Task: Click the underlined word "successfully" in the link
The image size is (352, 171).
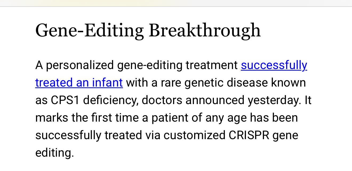Action: [274, 65]
